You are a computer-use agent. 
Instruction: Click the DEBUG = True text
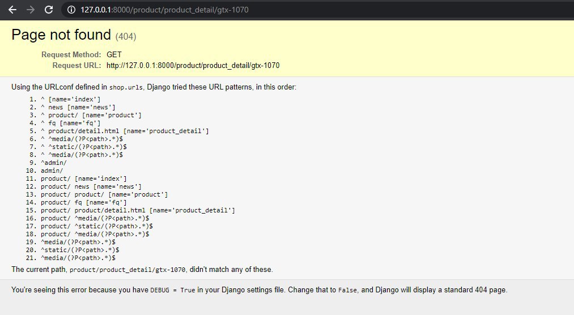click(173, 290)
